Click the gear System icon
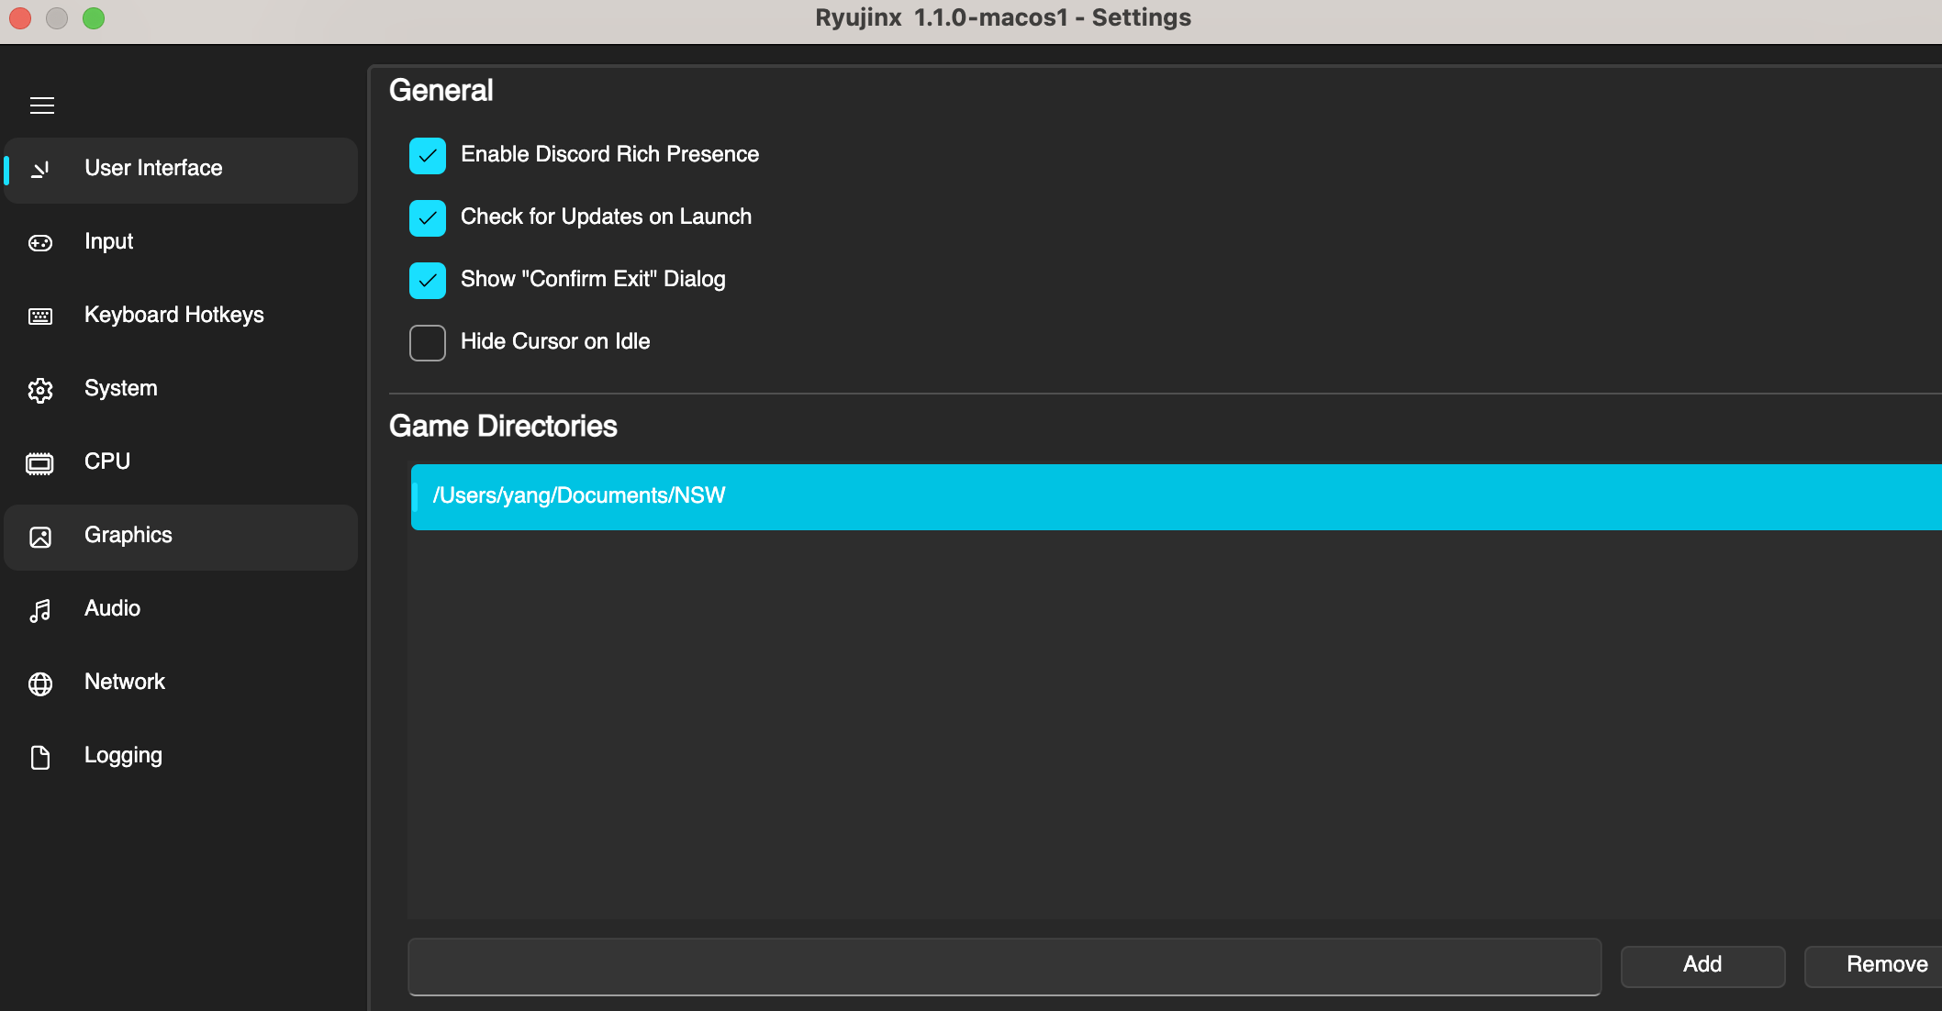The width and height of the screenshot is (1942, 1011). pyautogui.click(x=40, y=390)
